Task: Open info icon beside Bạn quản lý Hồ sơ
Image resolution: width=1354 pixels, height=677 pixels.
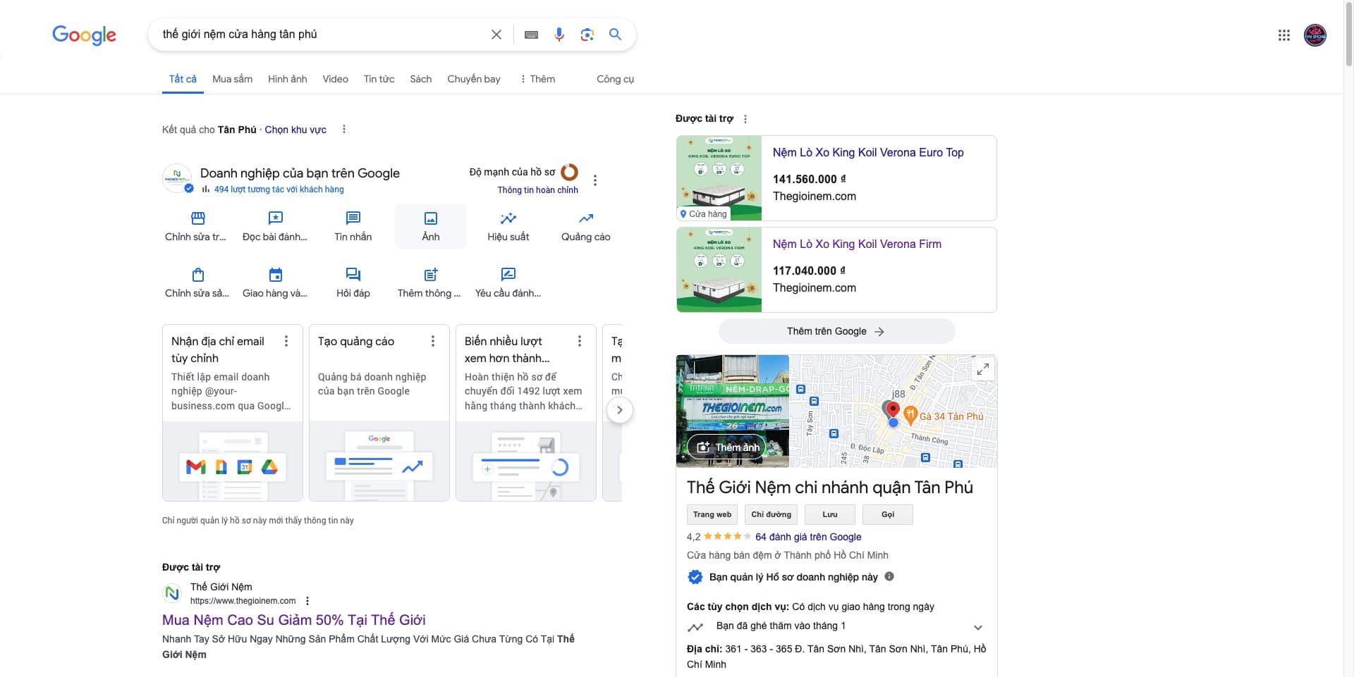Action: coord(889,576)
